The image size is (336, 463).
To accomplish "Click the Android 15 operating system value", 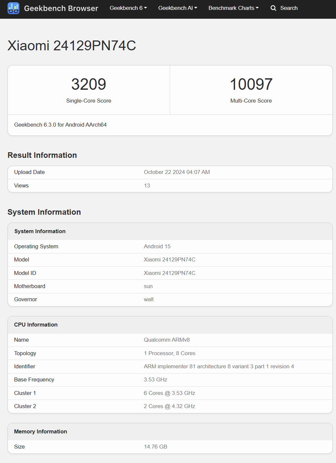I will coord(157,246).
